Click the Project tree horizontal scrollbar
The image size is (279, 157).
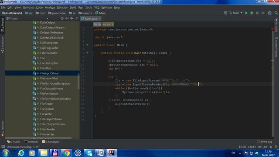tap(38, 138)
